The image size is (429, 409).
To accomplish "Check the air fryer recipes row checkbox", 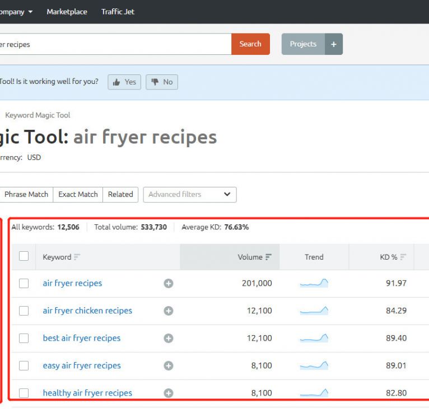I will tap(24, 284).
